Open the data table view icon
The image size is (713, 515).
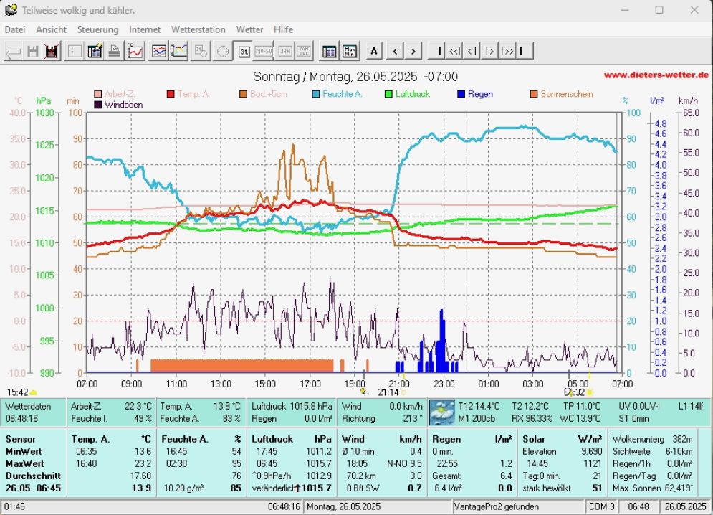(329, 51)
